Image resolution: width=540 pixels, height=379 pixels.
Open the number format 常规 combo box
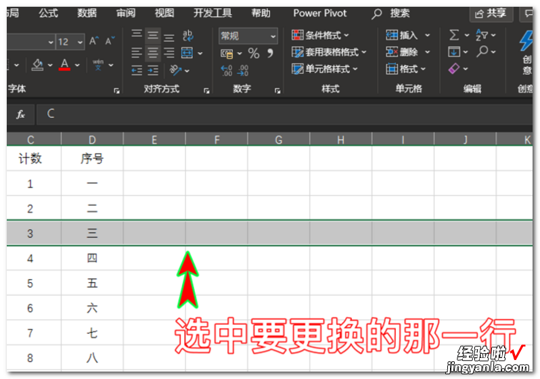248,36
